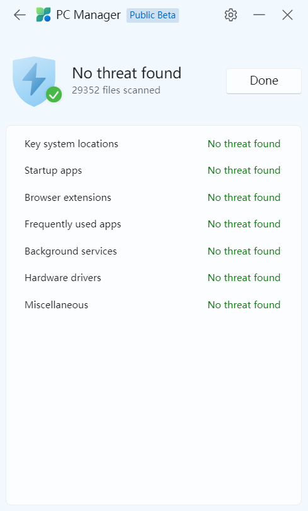Select the Key system locations row
This screenshot has height=511, width=308.
152,144
